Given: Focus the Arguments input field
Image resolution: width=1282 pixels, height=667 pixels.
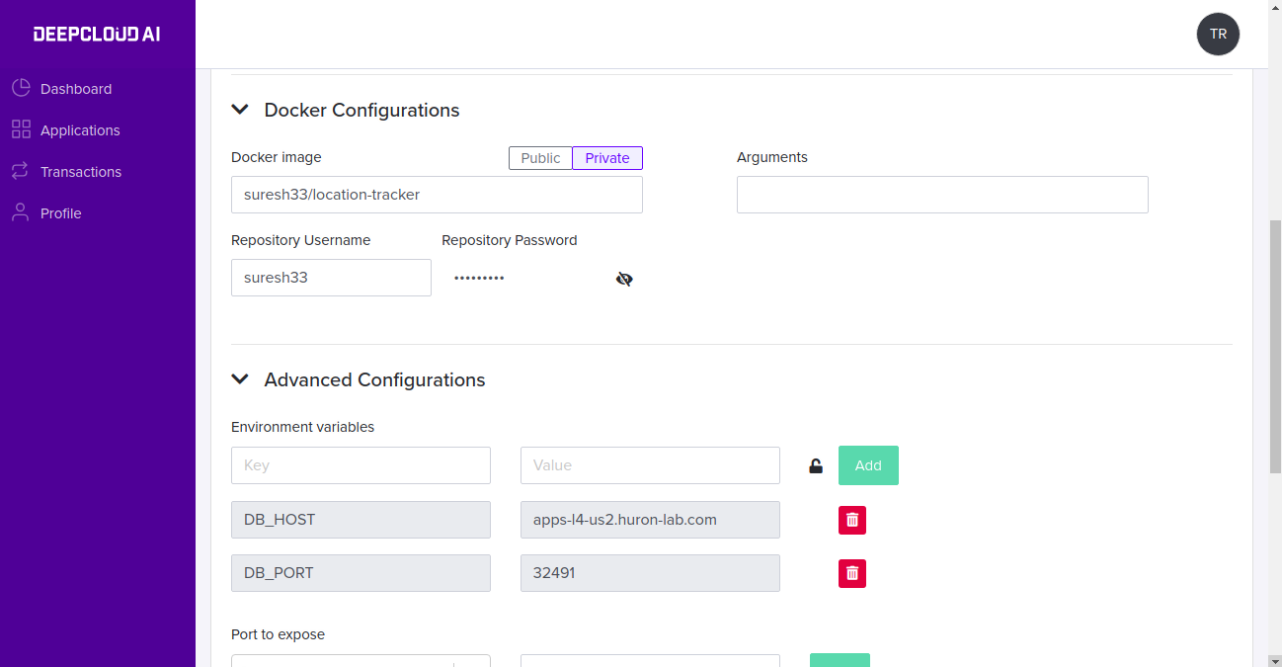Looking at the screenshot, I should 942,195.
